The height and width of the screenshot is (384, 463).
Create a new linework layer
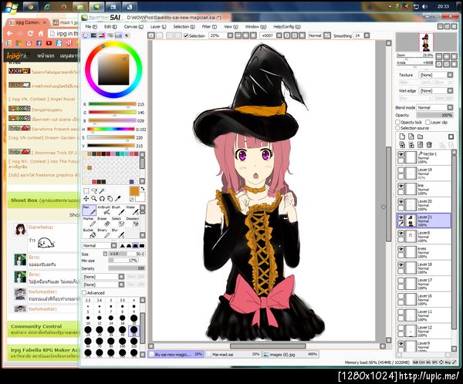coord(411,136)
